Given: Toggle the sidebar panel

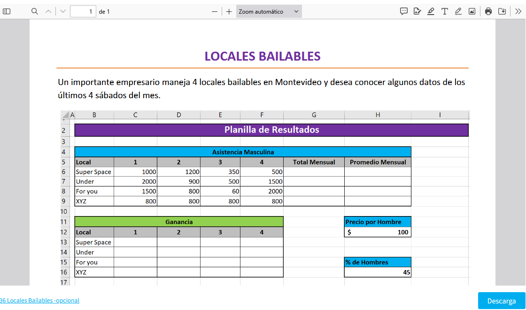Looking at the screenshot, I should click(7, 11).
